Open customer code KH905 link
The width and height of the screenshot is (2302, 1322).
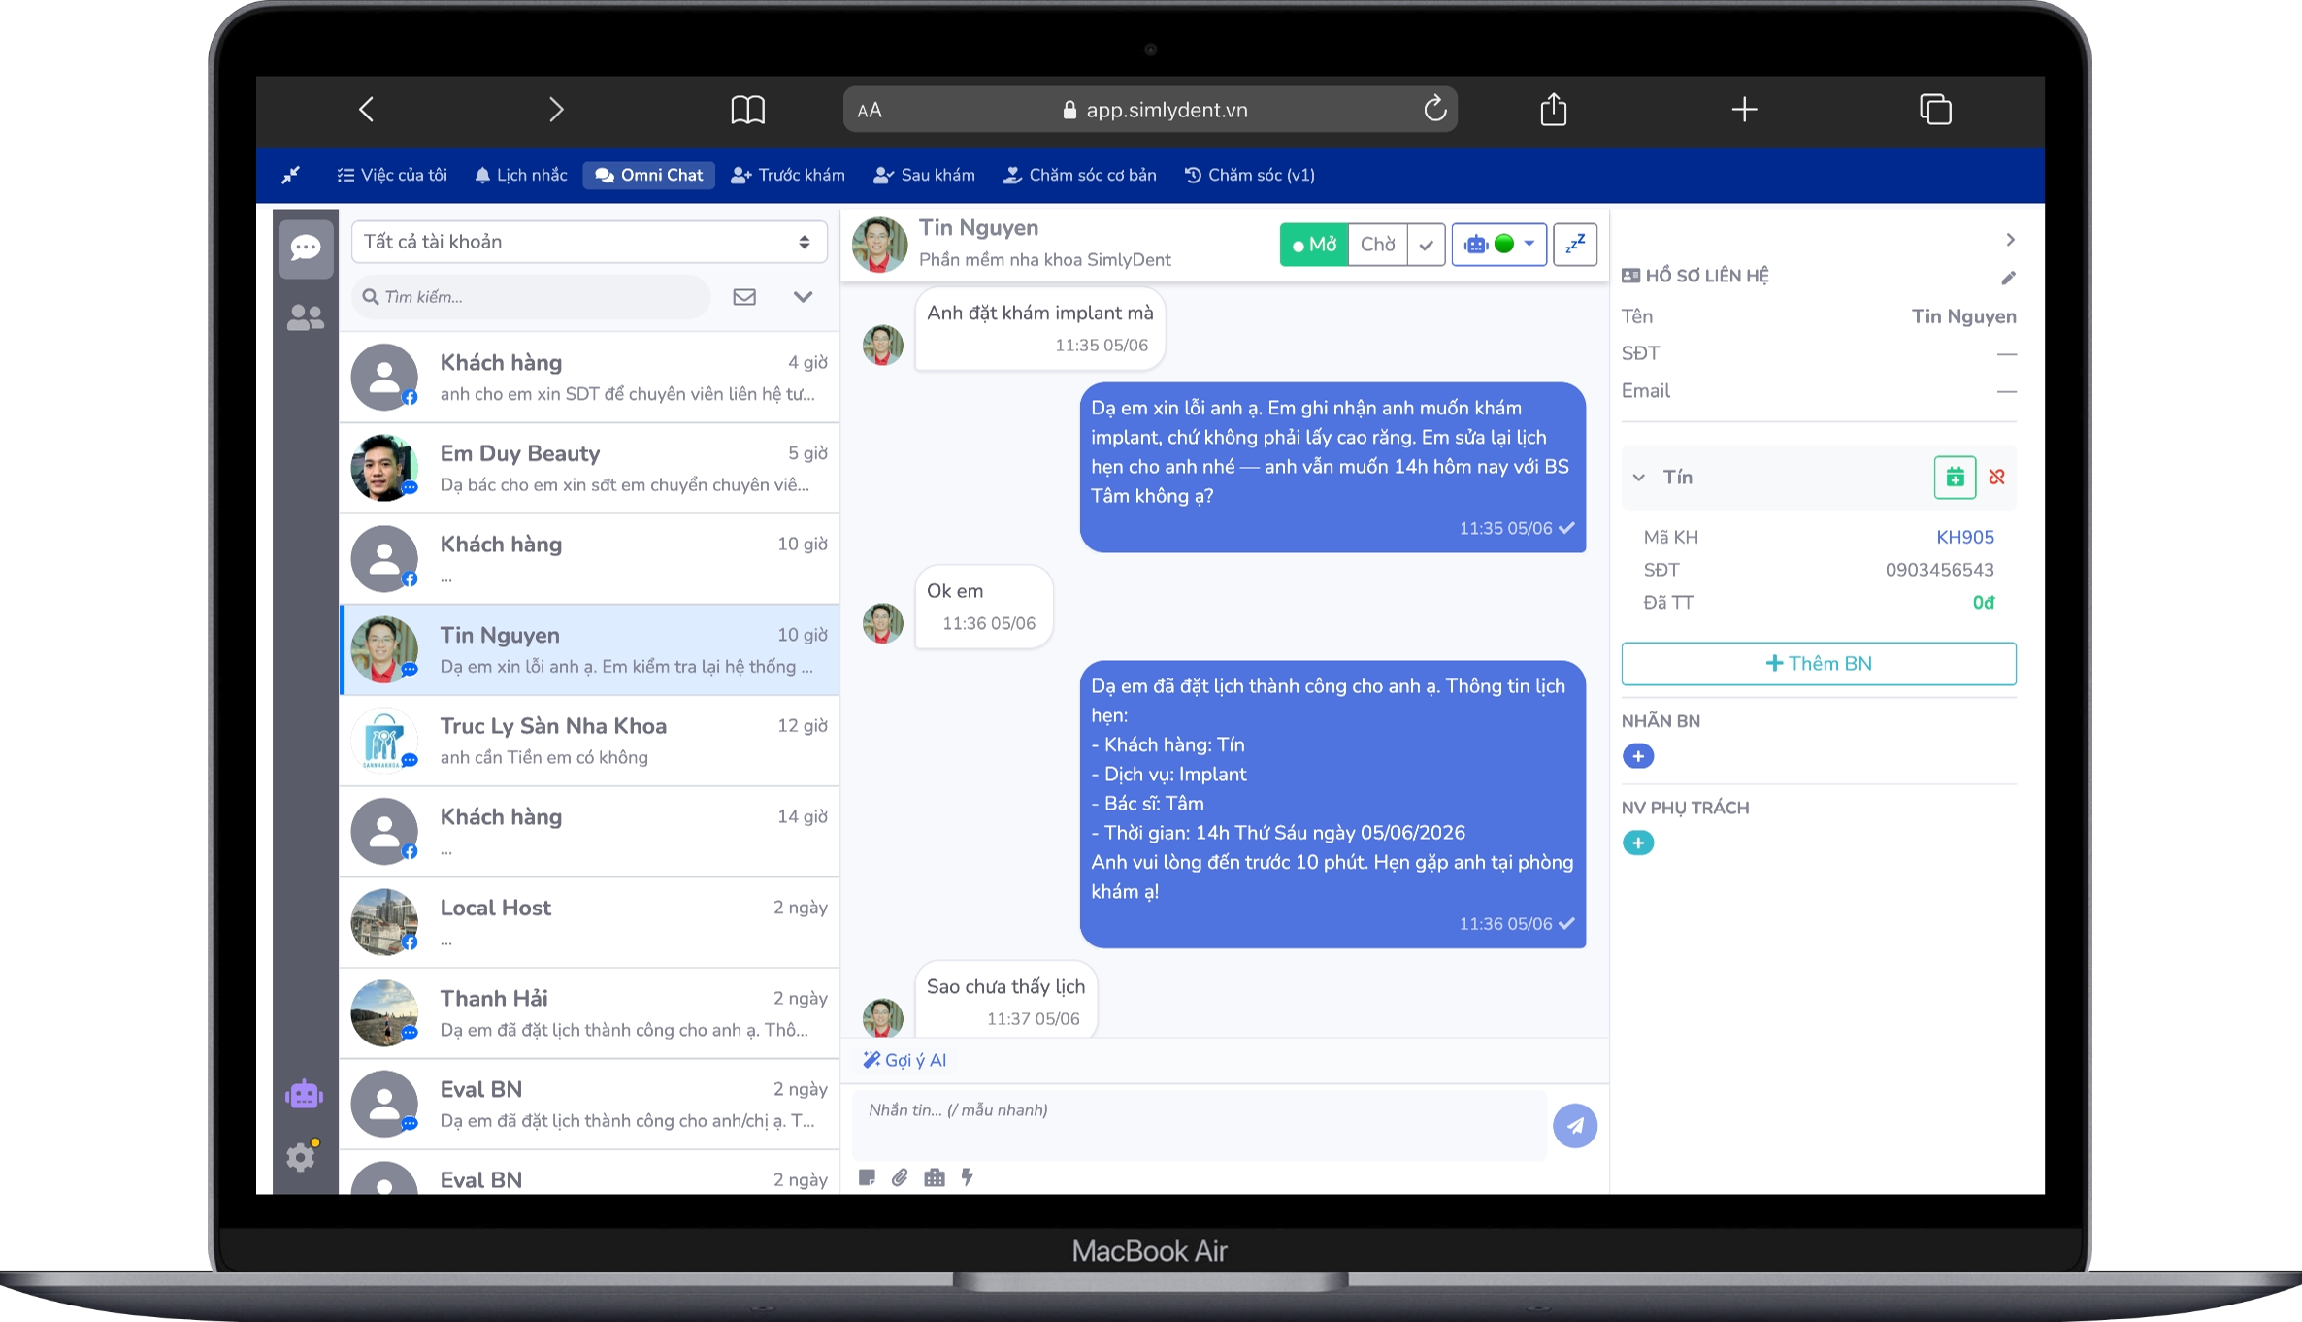(x=1965, y=538)
